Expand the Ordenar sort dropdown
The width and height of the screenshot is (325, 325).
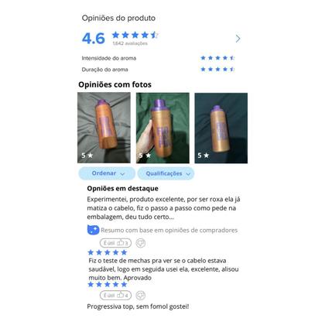pos(107,173)
